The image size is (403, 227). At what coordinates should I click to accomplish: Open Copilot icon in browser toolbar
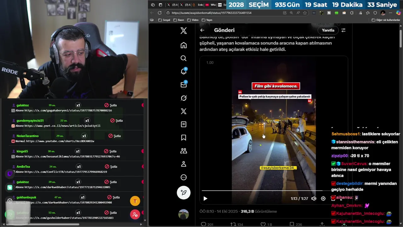(x=398, y=13)
